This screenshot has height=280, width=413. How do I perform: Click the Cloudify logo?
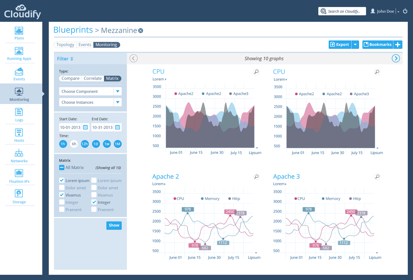(x=22, y=12)
